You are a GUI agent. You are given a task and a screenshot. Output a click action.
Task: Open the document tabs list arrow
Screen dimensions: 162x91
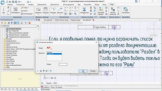pyautogui.click(x=160, y=20)
